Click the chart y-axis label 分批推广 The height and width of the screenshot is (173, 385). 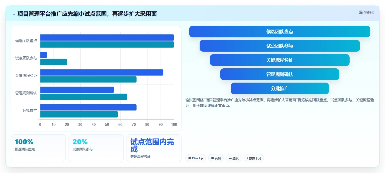pyautogui.click(x=30, y=110)
